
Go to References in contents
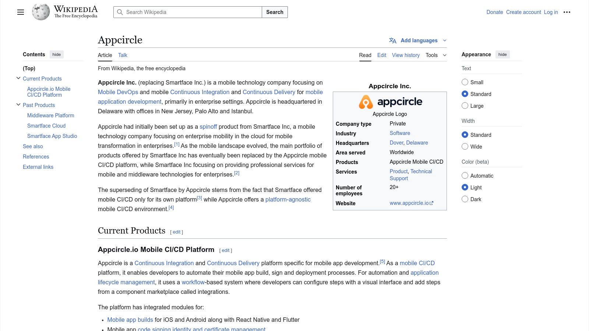[x=36, y=157]
